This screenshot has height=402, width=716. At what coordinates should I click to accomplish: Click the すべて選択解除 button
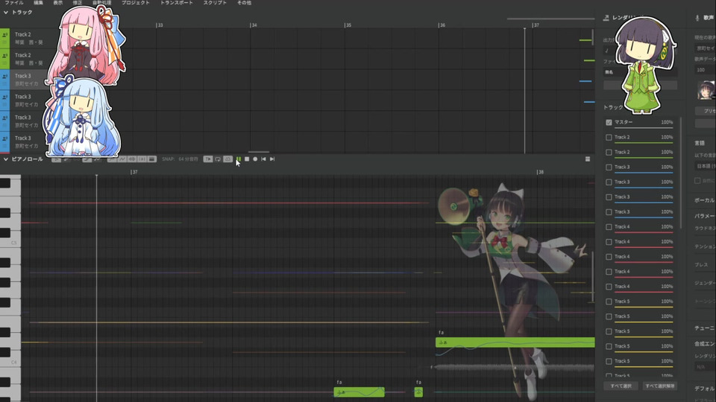pos(660,386)
